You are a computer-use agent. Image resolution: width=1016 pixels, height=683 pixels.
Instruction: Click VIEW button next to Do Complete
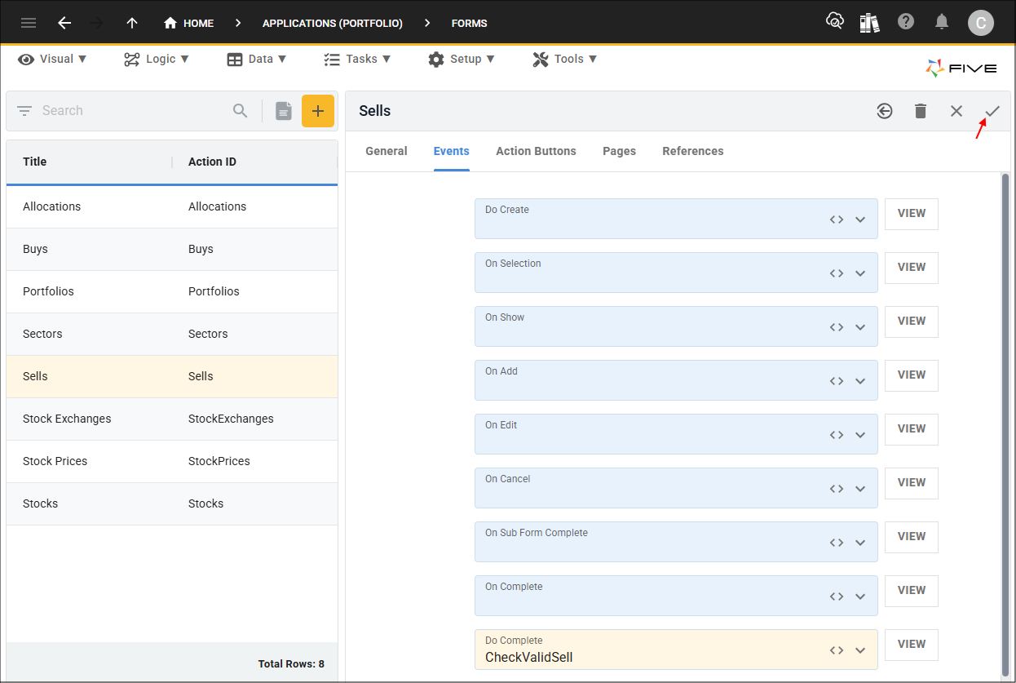point(911,644)
